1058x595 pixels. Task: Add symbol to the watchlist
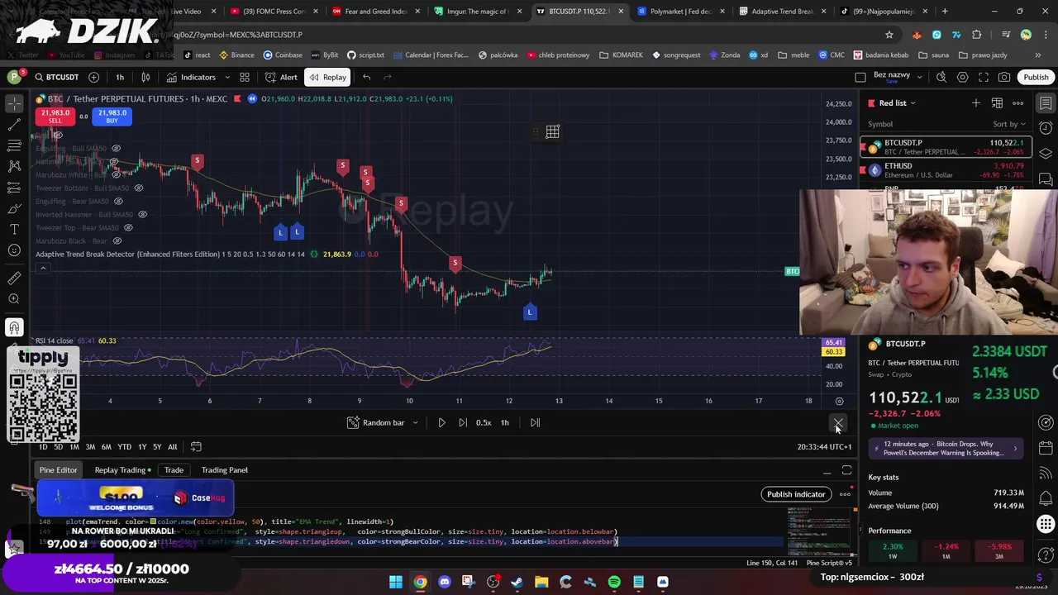click(x=976, y=102)
